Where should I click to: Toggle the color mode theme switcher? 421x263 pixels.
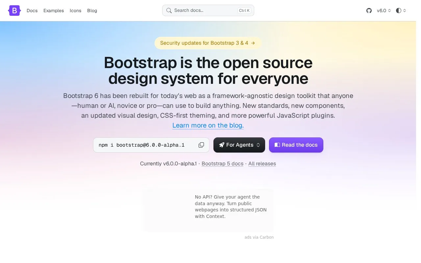click(401, 11)
